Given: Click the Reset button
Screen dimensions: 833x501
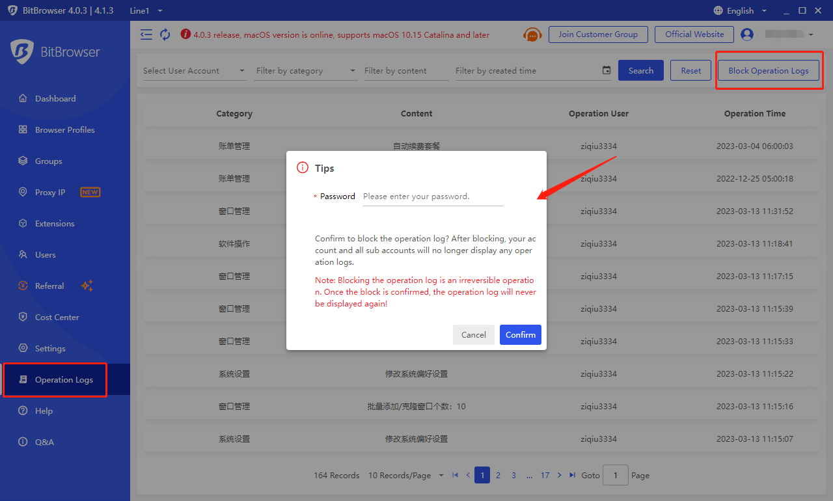Looking at the screenshot, I should (691, 70).
